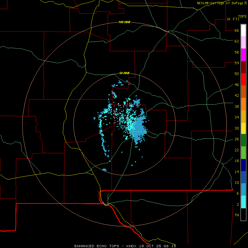
Task: Click the white swatch in the tops legend
Action: coord(243,30)
